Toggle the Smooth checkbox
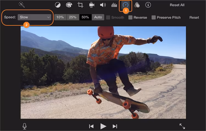 [x=108, y=17]
